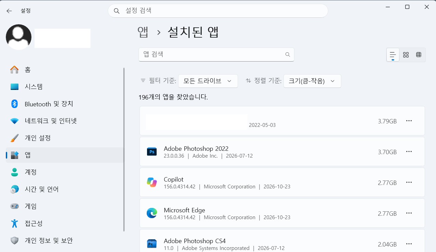This screenshot has height=252, width=436.
Task: Switch to grid view layout
Action: click(406, 55)
